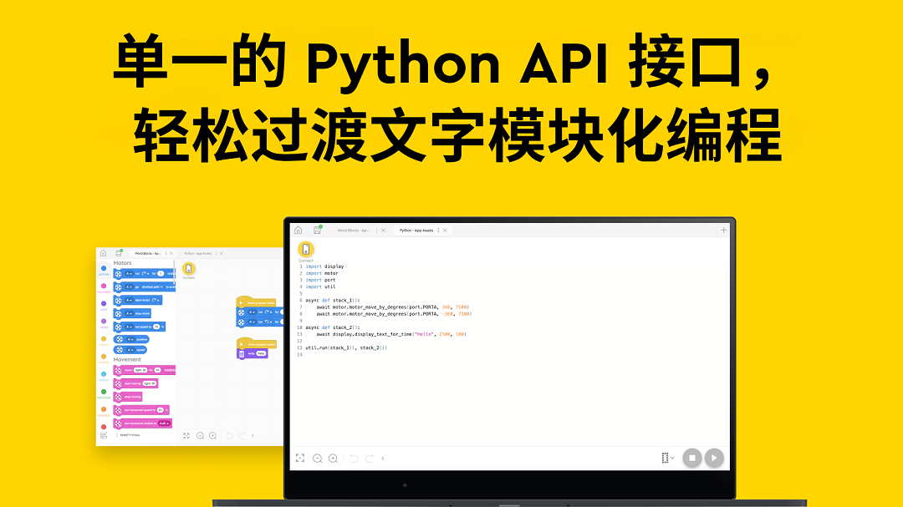Redo change in Python editor
The width and height of the screenshot is (903, 507).
click(x=369, y=458)
